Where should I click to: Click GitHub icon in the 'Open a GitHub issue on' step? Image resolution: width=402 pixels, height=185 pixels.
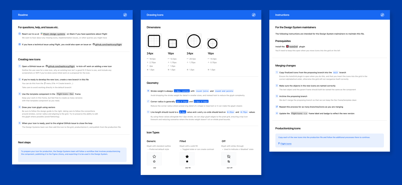tap(47, 66)
